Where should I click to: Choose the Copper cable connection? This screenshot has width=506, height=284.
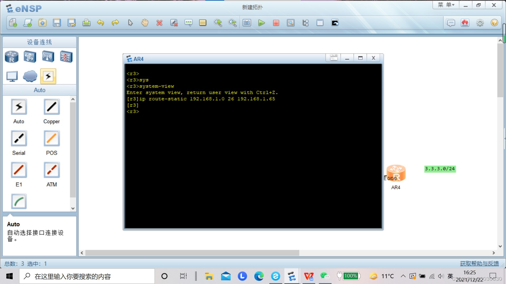point(52,107)
